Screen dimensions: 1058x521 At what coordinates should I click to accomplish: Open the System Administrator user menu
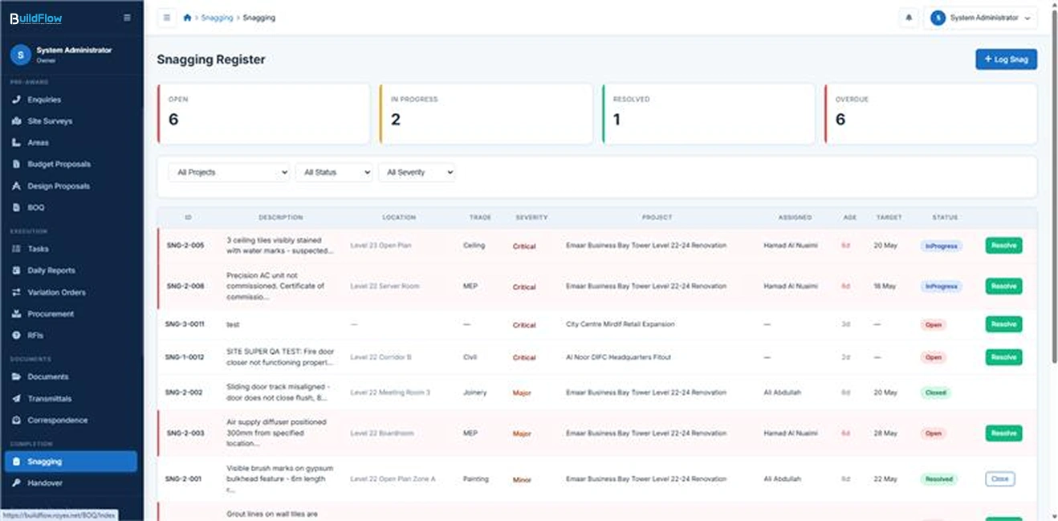980,18
